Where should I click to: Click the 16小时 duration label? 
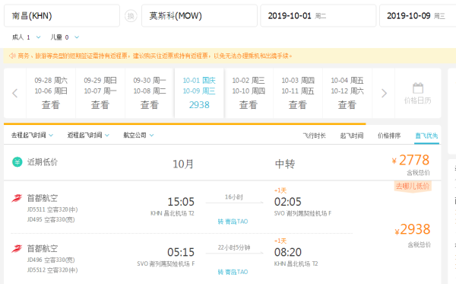click(234, 197)
